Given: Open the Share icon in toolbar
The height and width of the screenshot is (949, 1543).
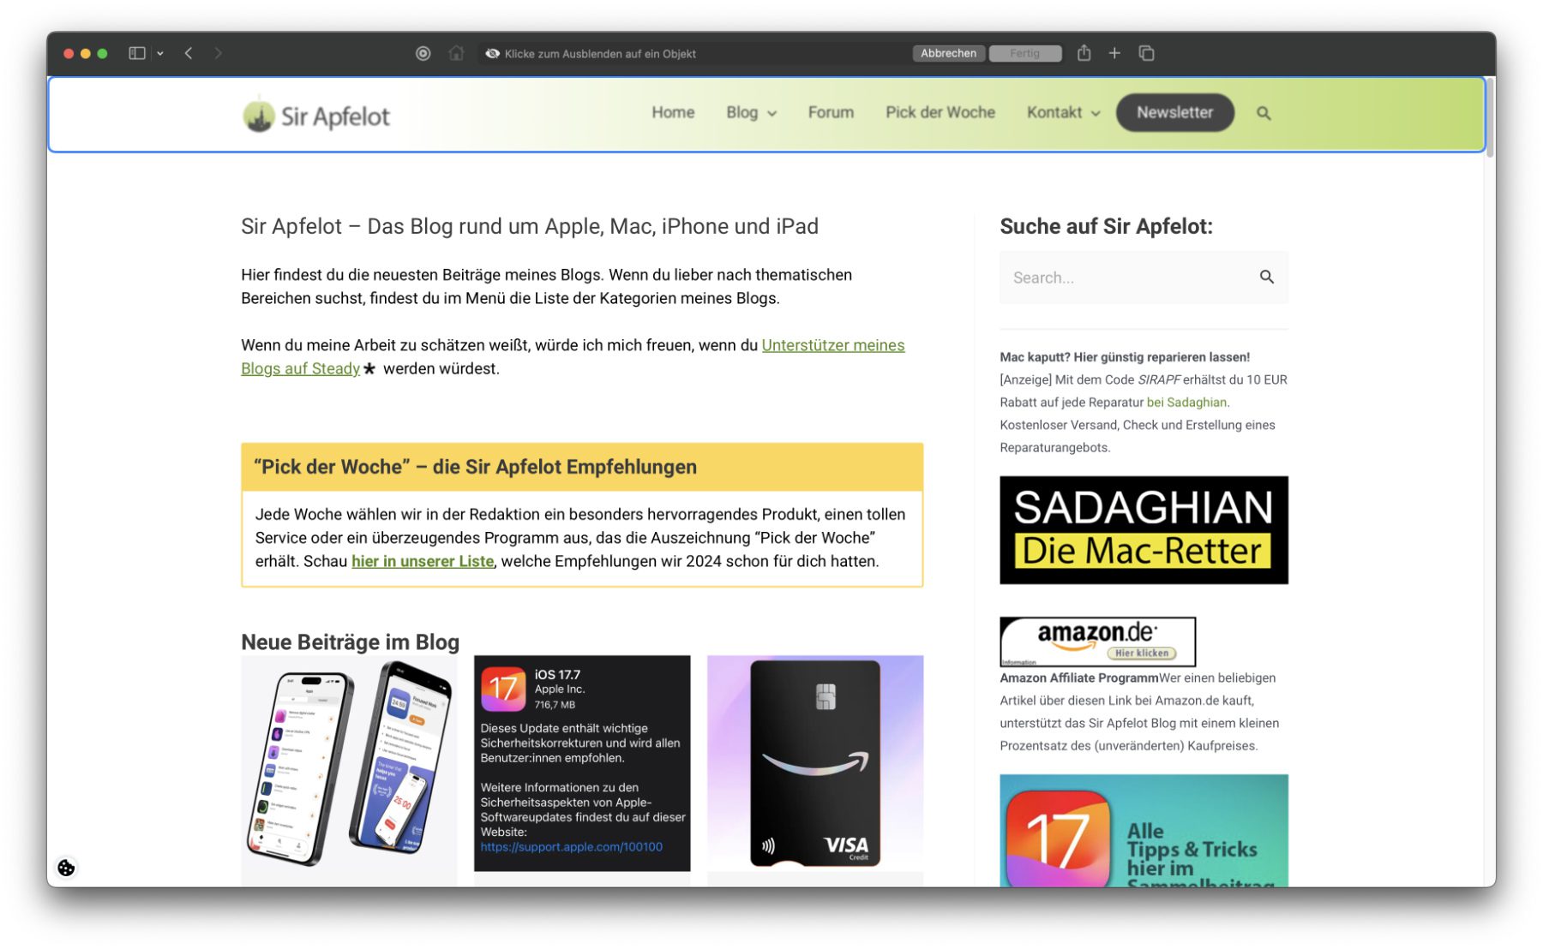Looking at the screenshot, I should (x=1084, y=53).
